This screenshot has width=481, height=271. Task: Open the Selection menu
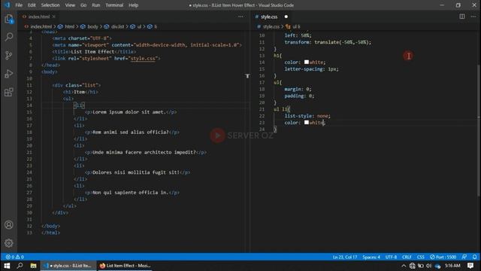click(50, 5)
